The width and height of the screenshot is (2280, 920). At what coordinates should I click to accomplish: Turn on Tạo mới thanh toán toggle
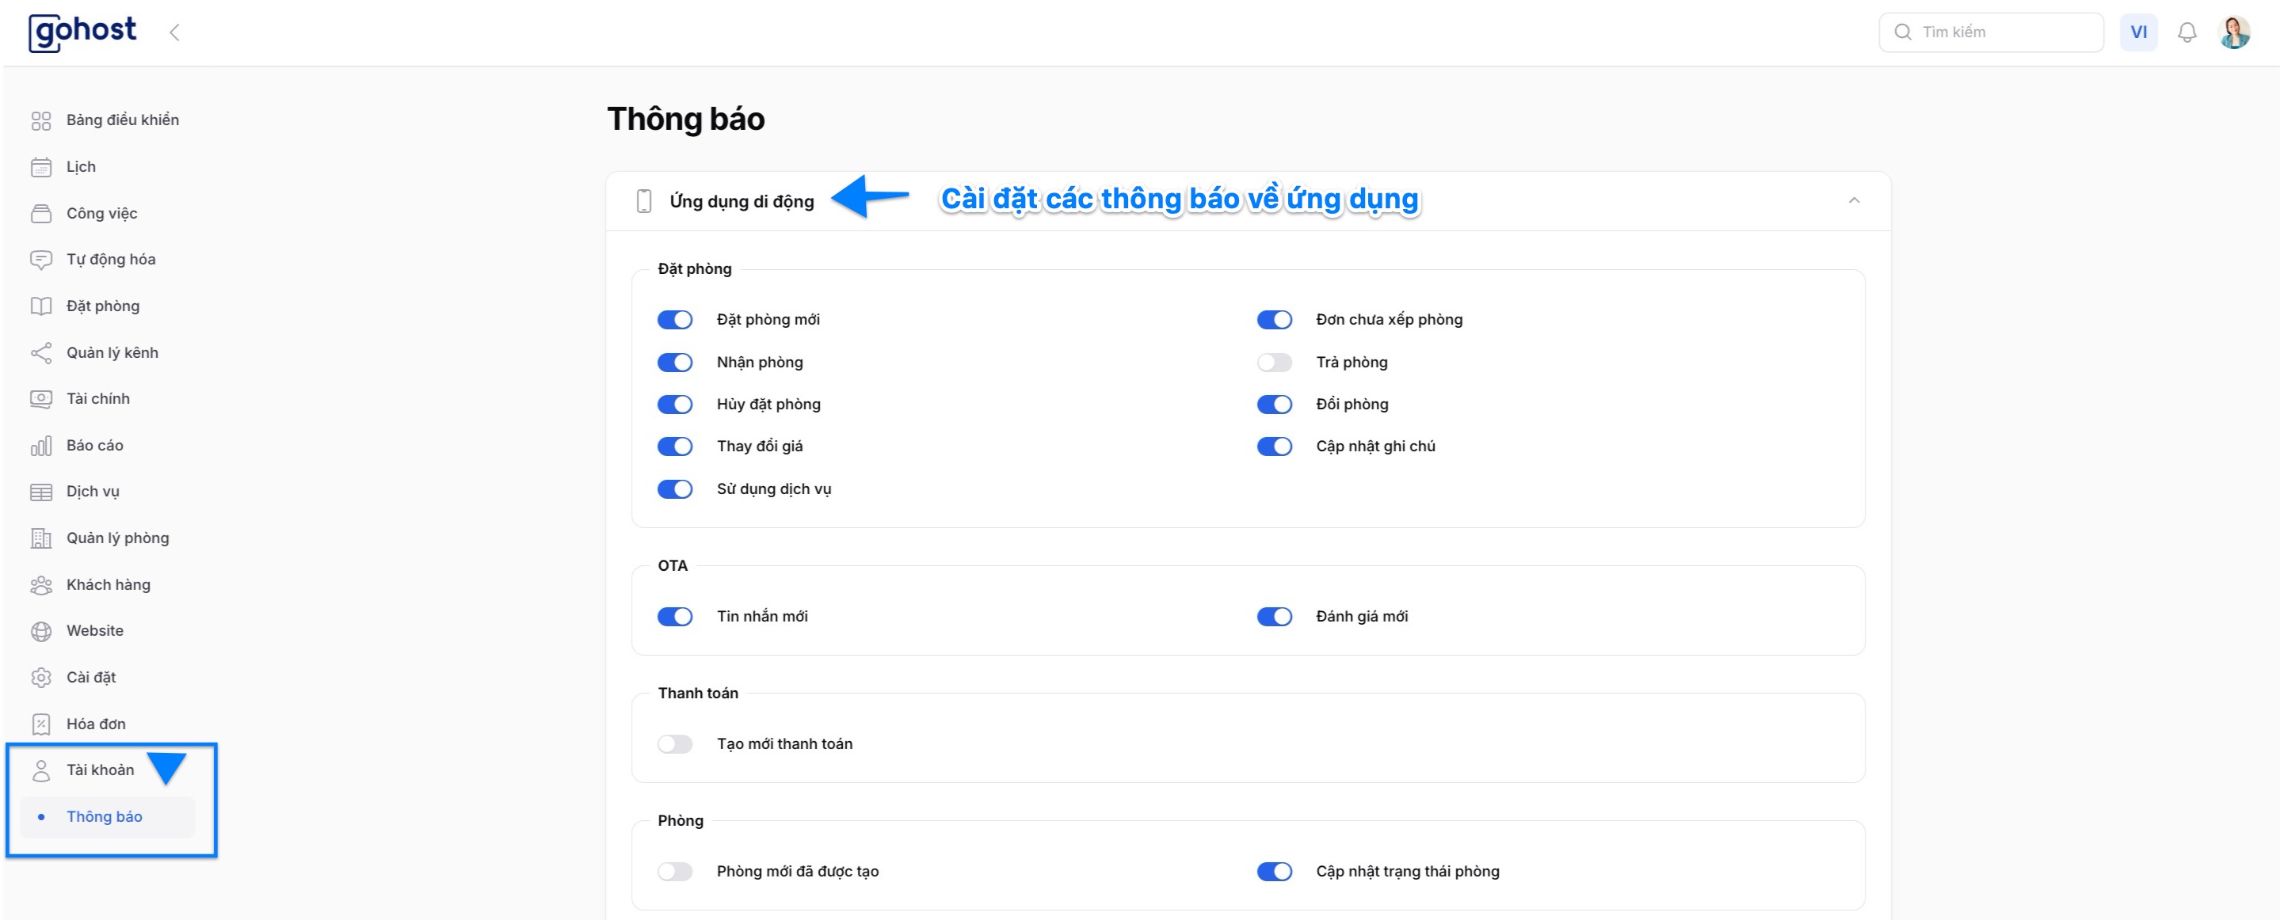click(674, 744)
